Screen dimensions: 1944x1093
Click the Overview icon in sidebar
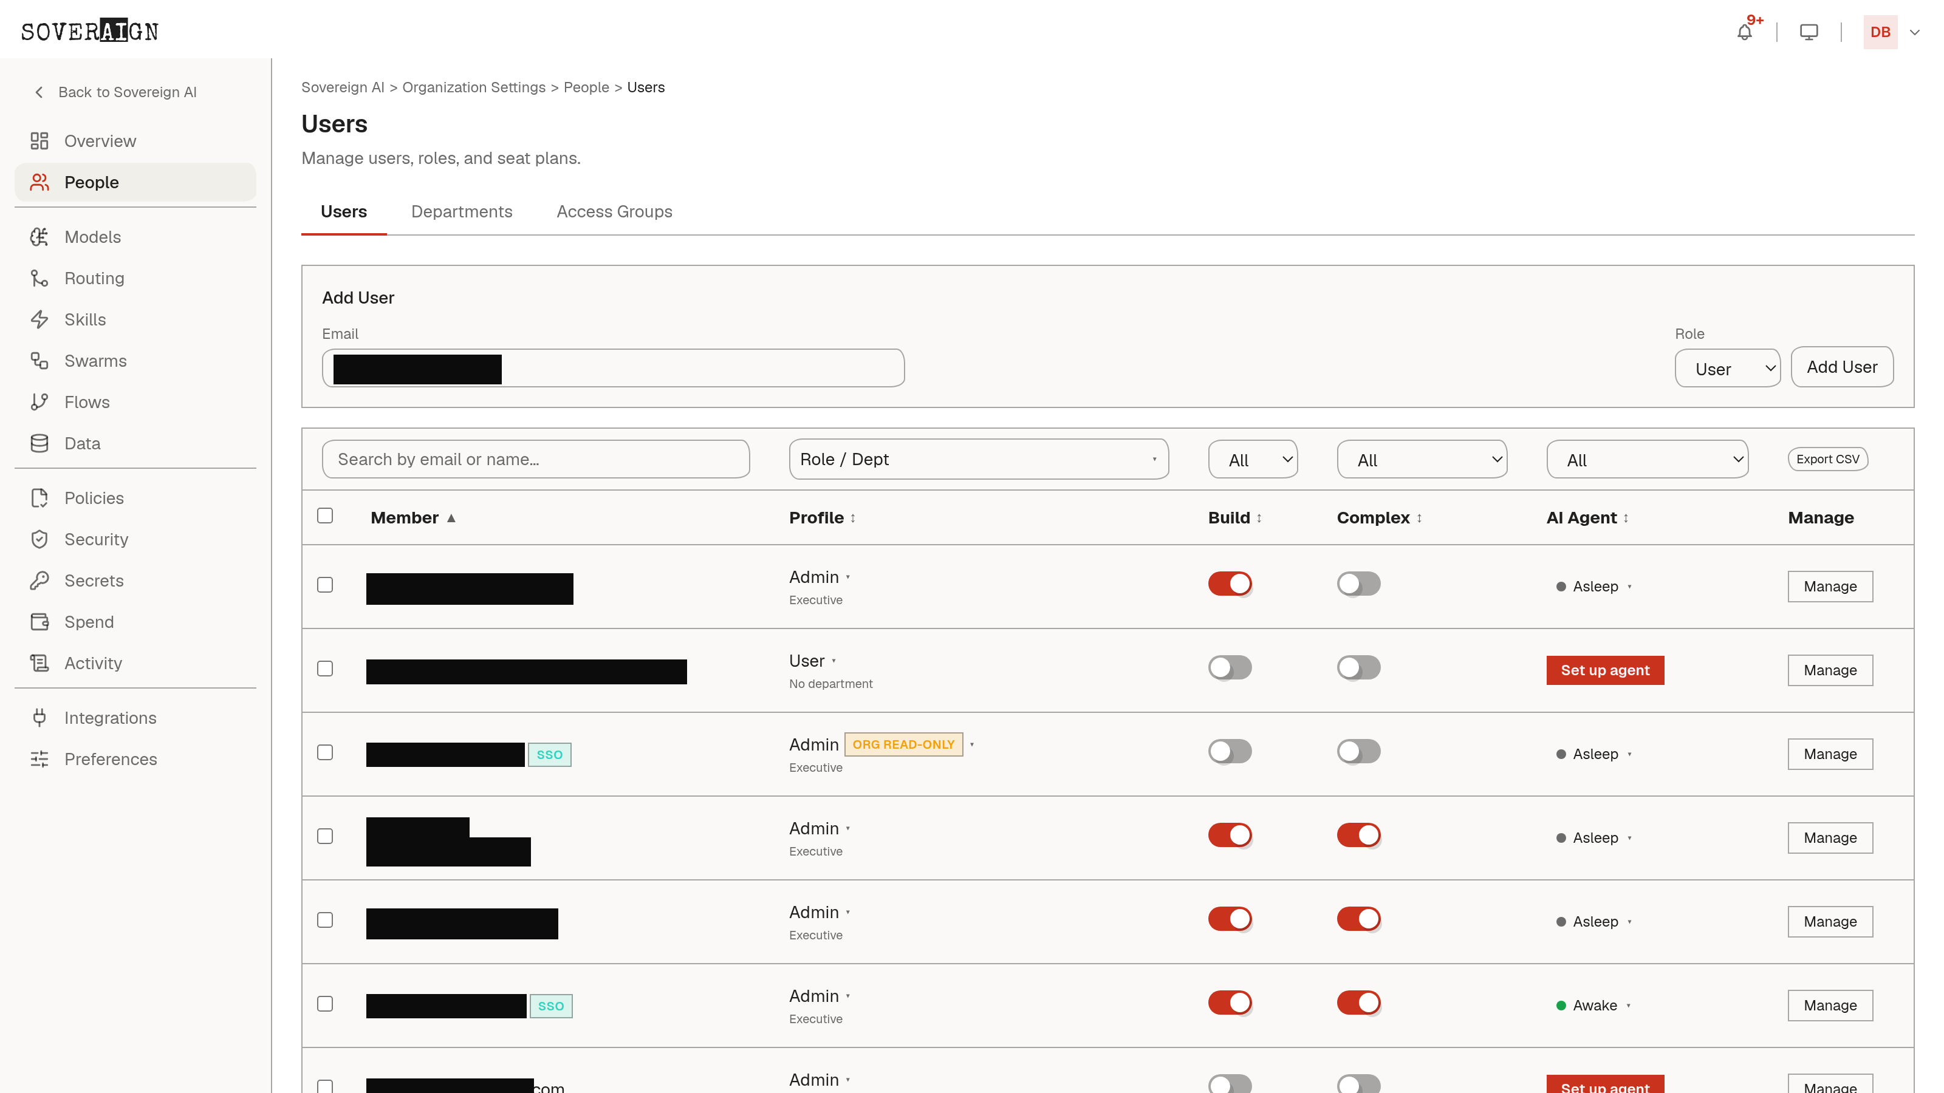[39, 141]
